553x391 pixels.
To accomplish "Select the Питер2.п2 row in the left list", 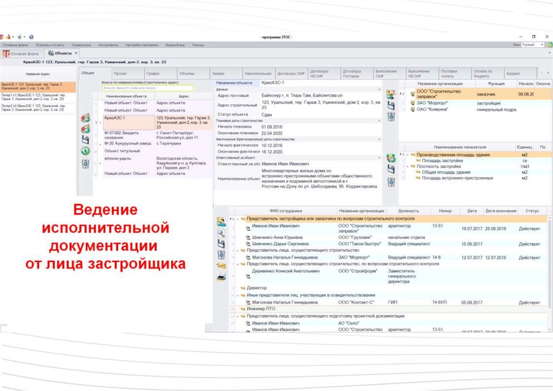I will [38, 108].
